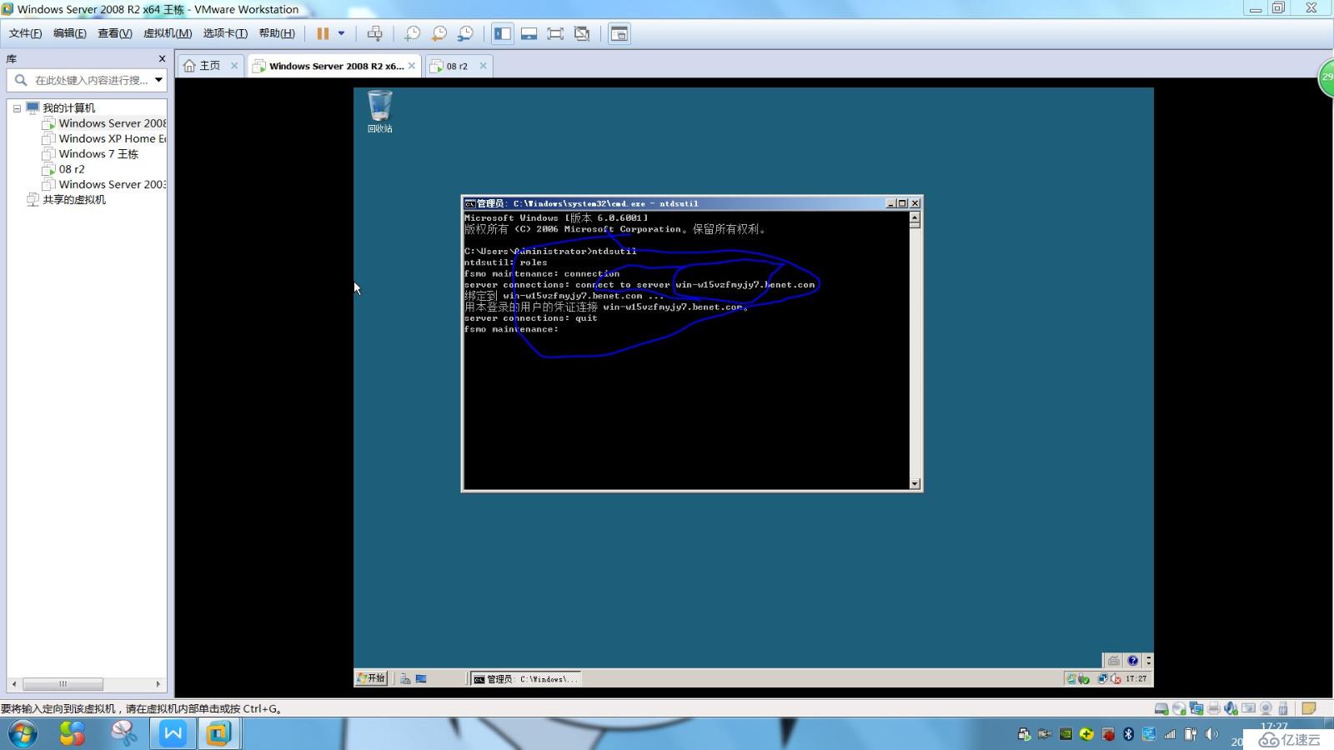Image resolution: width=1334 pixels, height=750 pixels.
Task: Click the VMware printer status icon
Action: pos(1214,708)
